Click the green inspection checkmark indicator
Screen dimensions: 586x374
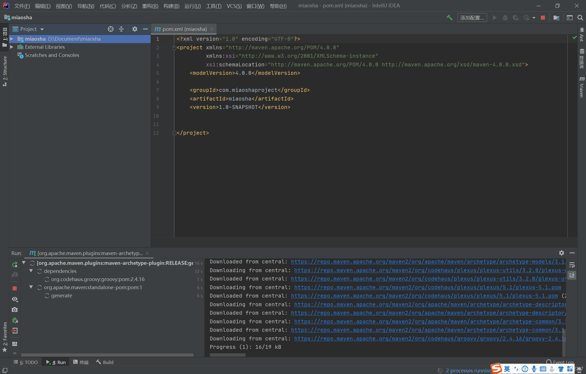click(575, 37)
